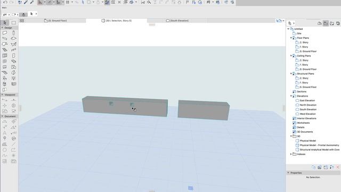Select the Shell tool
This screenshot has height=192, width=341.
click(13, 44)
